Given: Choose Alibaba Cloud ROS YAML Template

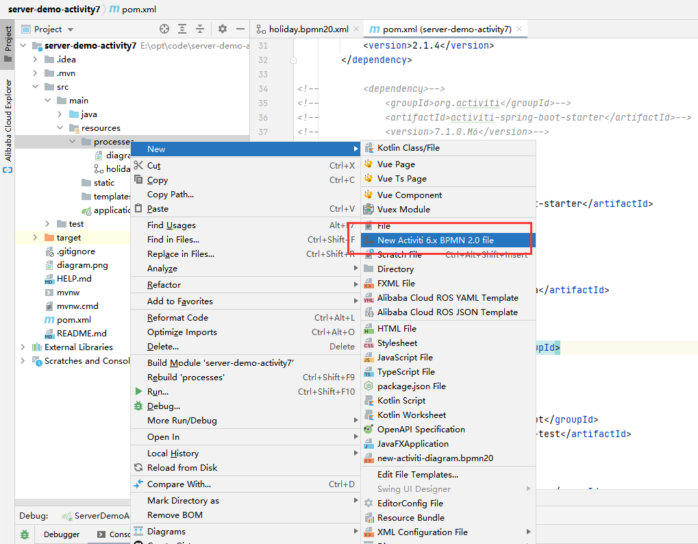Looking at the screenshot, I should tap(448, 298).
